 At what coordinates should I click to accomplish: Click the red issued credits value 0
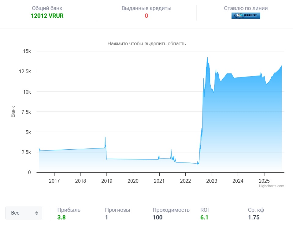point(146,16)
